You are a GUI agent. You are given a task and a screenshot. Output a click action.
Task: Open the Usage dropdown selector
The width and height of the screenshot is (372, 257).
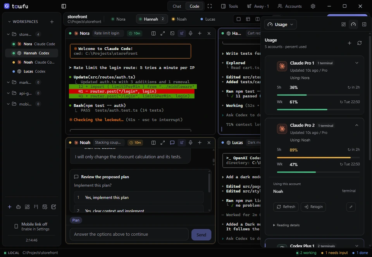point(280,24)
